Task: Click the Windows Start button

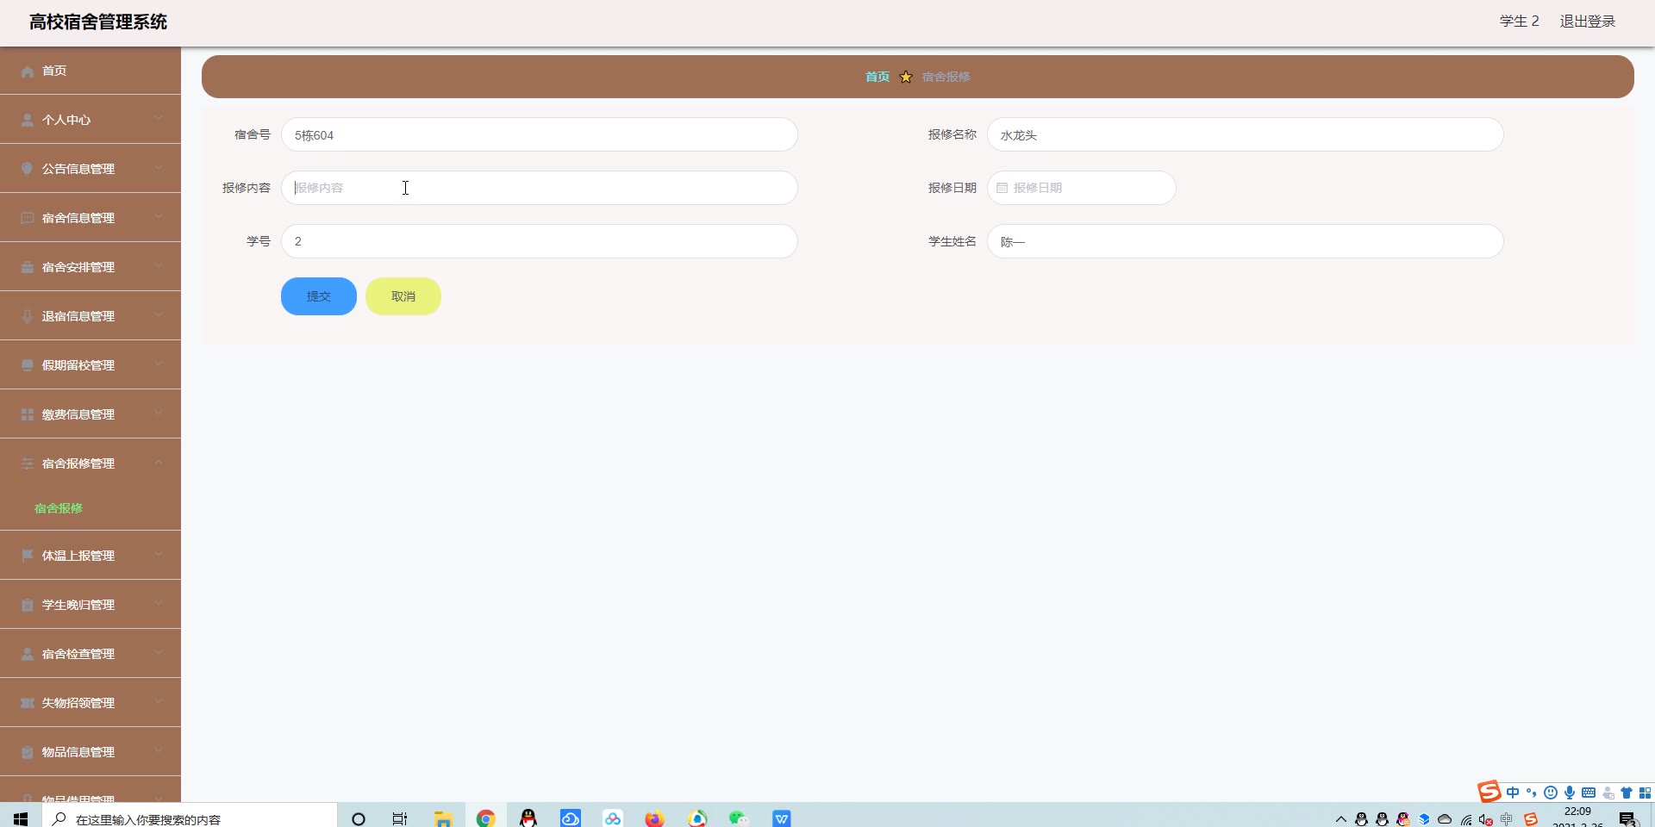Action: tap(21, 818)
